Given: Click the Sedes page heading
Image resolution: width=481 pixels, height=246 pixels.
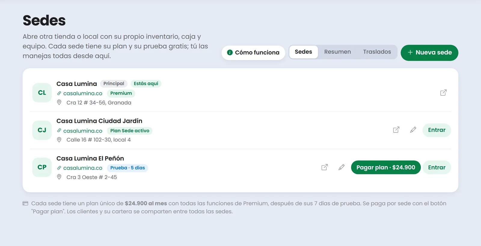Looking at the screenshot, I should click(x=44, y=20).
